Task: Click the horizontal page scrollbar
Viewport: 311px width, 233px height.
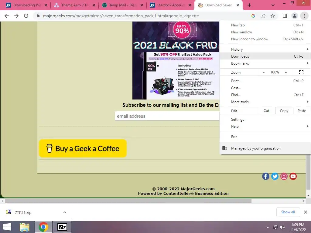Action: [128, 201]
